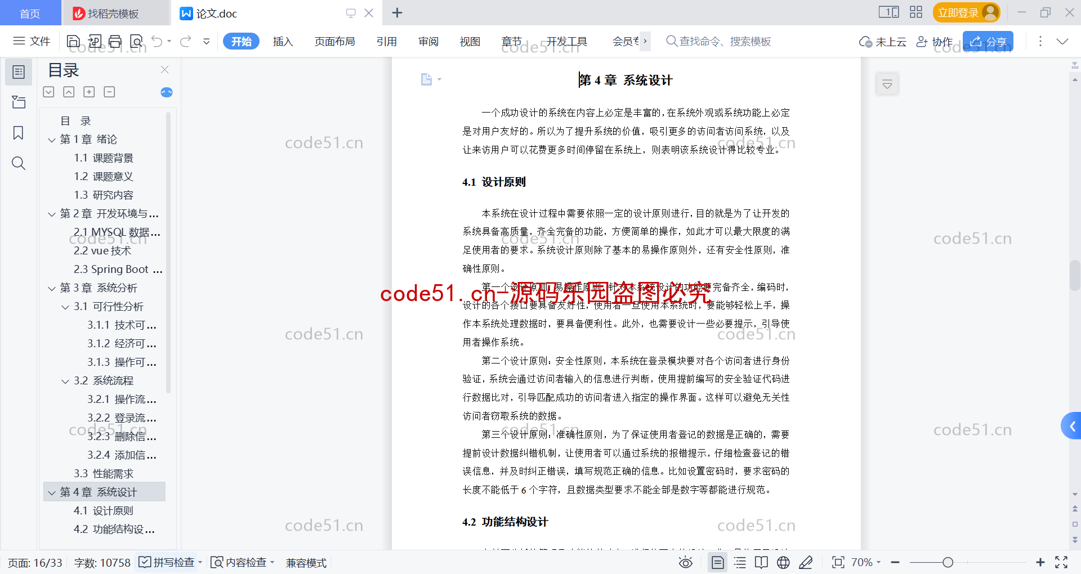Screen dimensions: 1081x574
Task: Open the outline panel icon in sidebar
Action: [x=19, y=72]
